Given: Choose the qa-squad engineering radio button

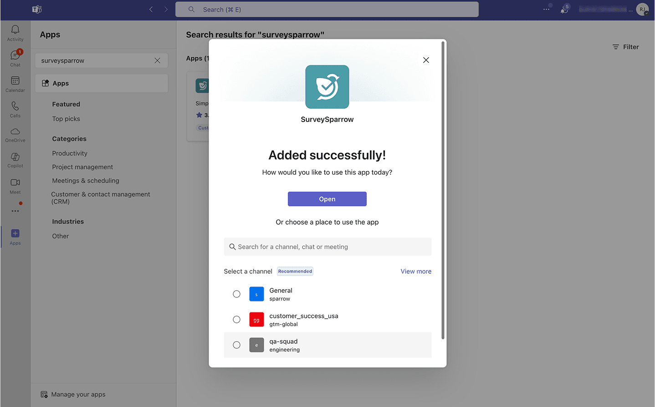Looking at the screenshot, I should [x=236, y=345].
